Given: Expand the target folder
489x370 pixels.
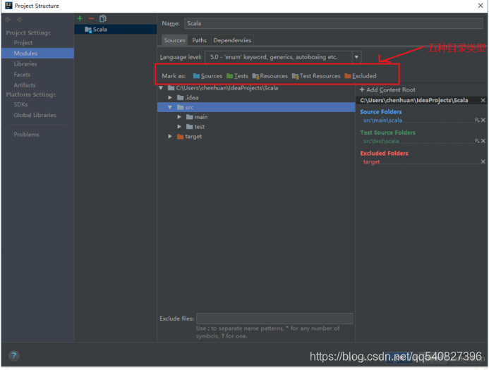Looking at the screenshot, I should coord(170,137).
